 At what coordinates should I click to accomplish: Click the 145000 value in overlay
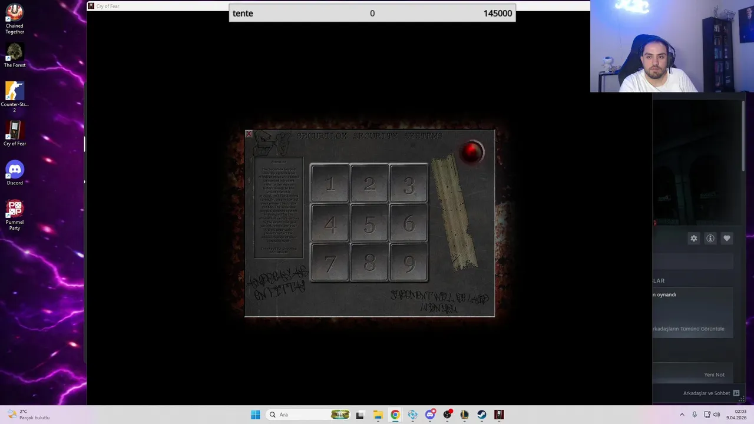(498, 13)
